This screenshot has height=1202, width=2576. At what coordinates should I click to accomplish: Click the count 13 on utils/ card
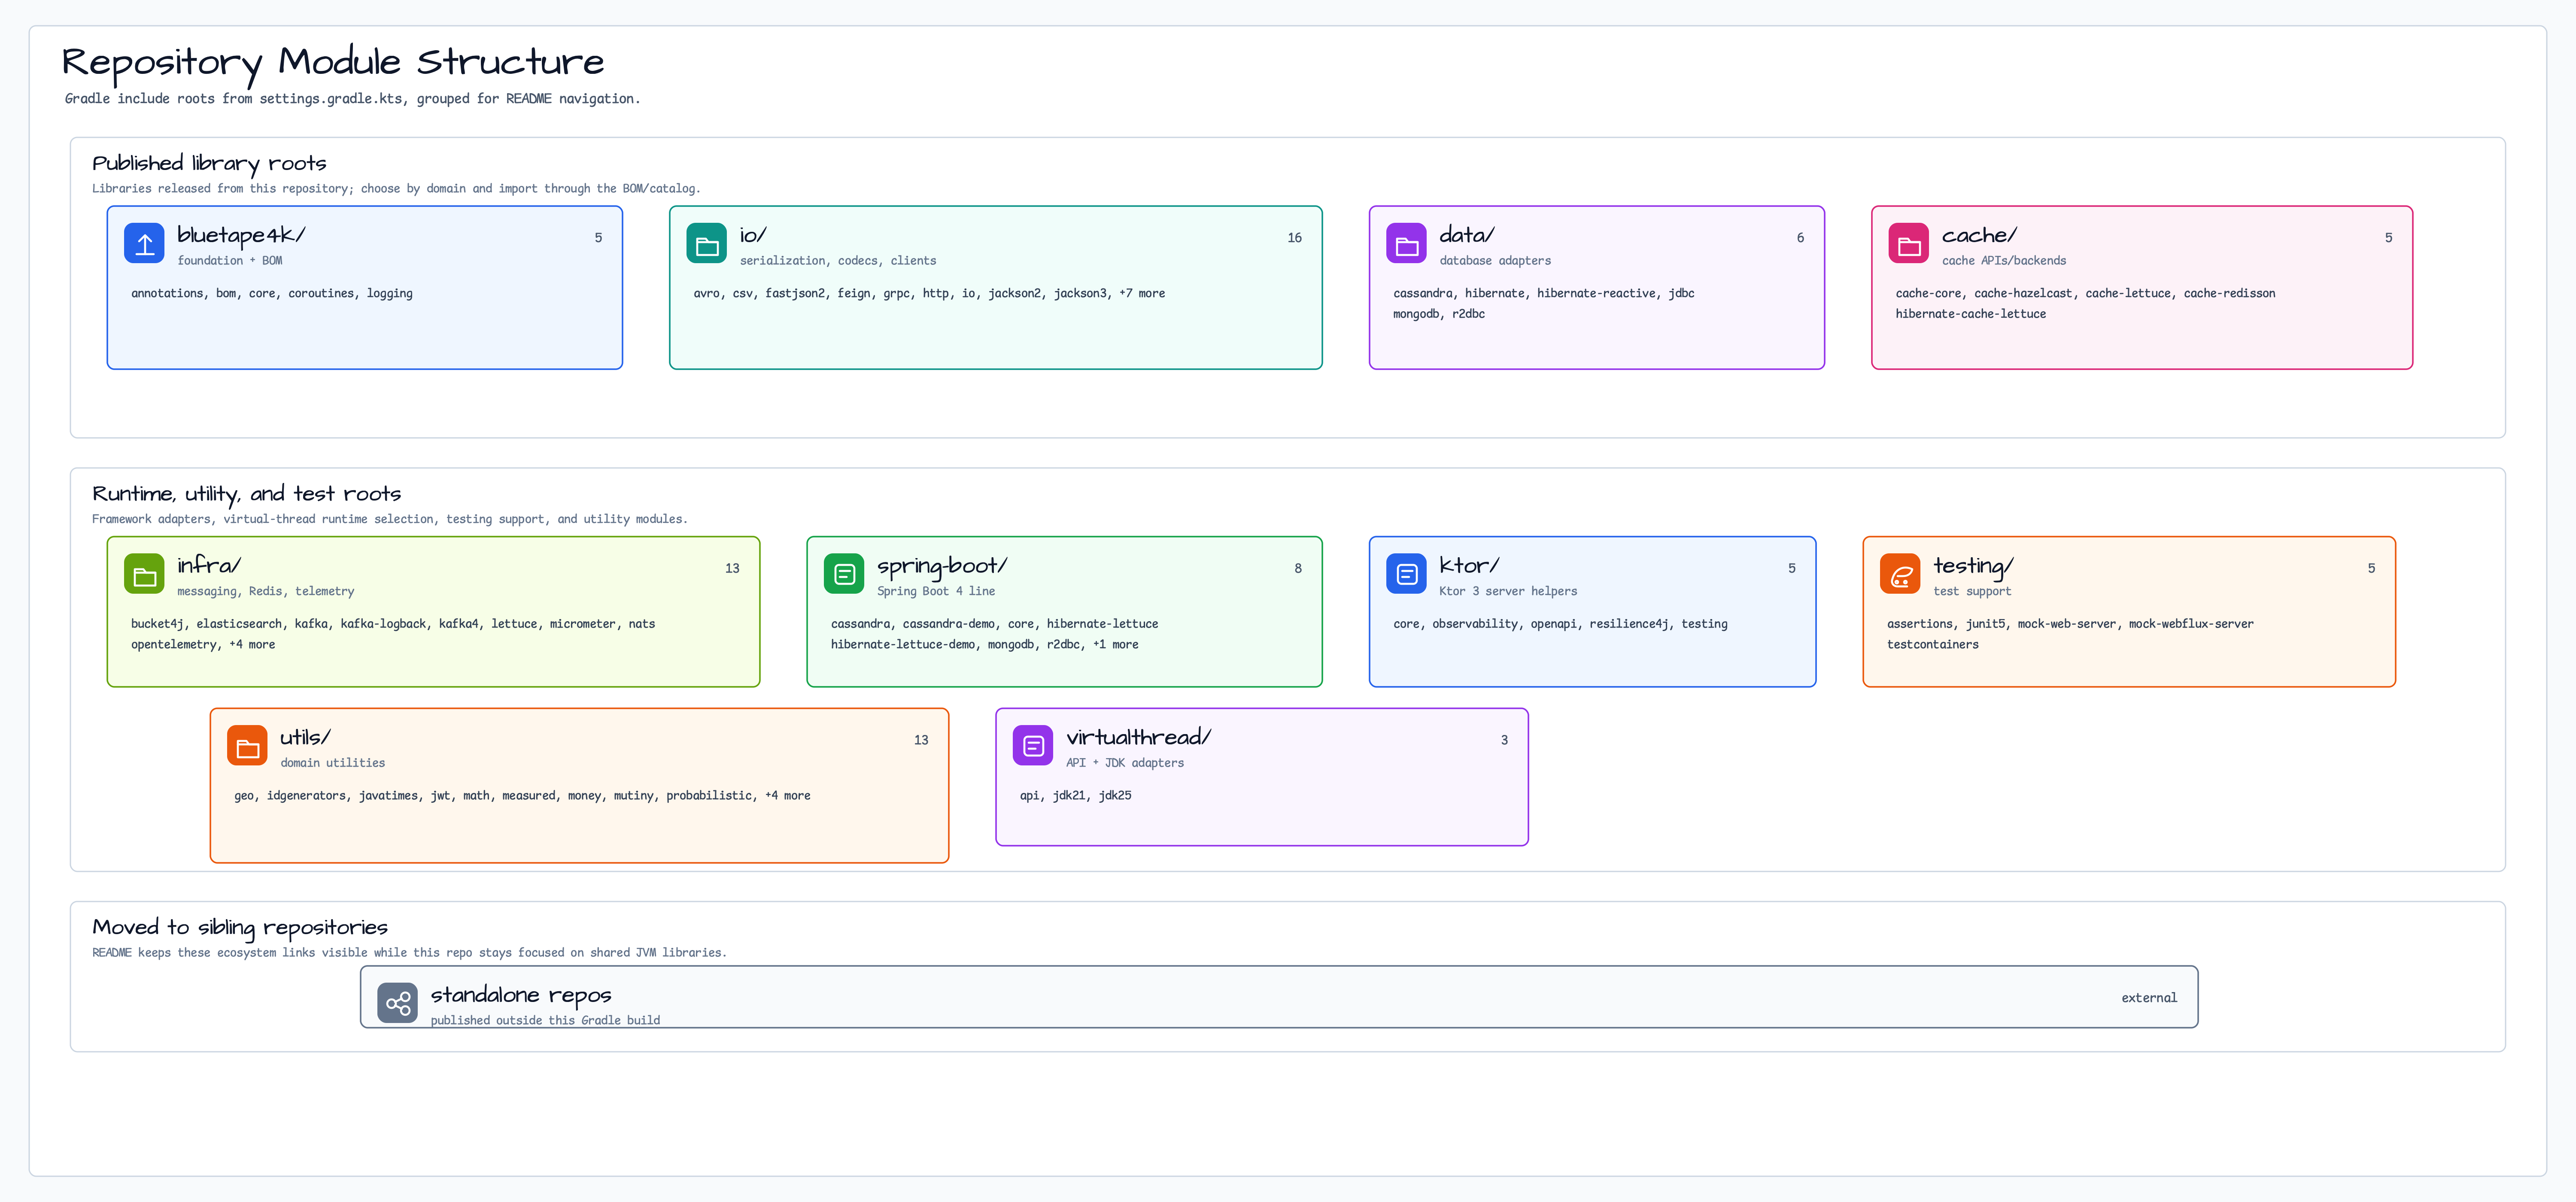pyautogui.click(x=921, y=740)
